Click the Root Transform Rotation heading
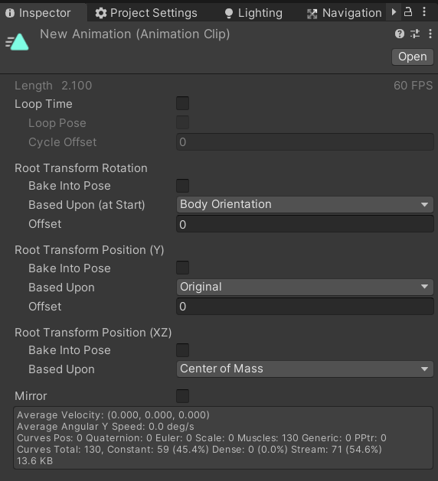 pyautogui.click(x=81, y=168)
